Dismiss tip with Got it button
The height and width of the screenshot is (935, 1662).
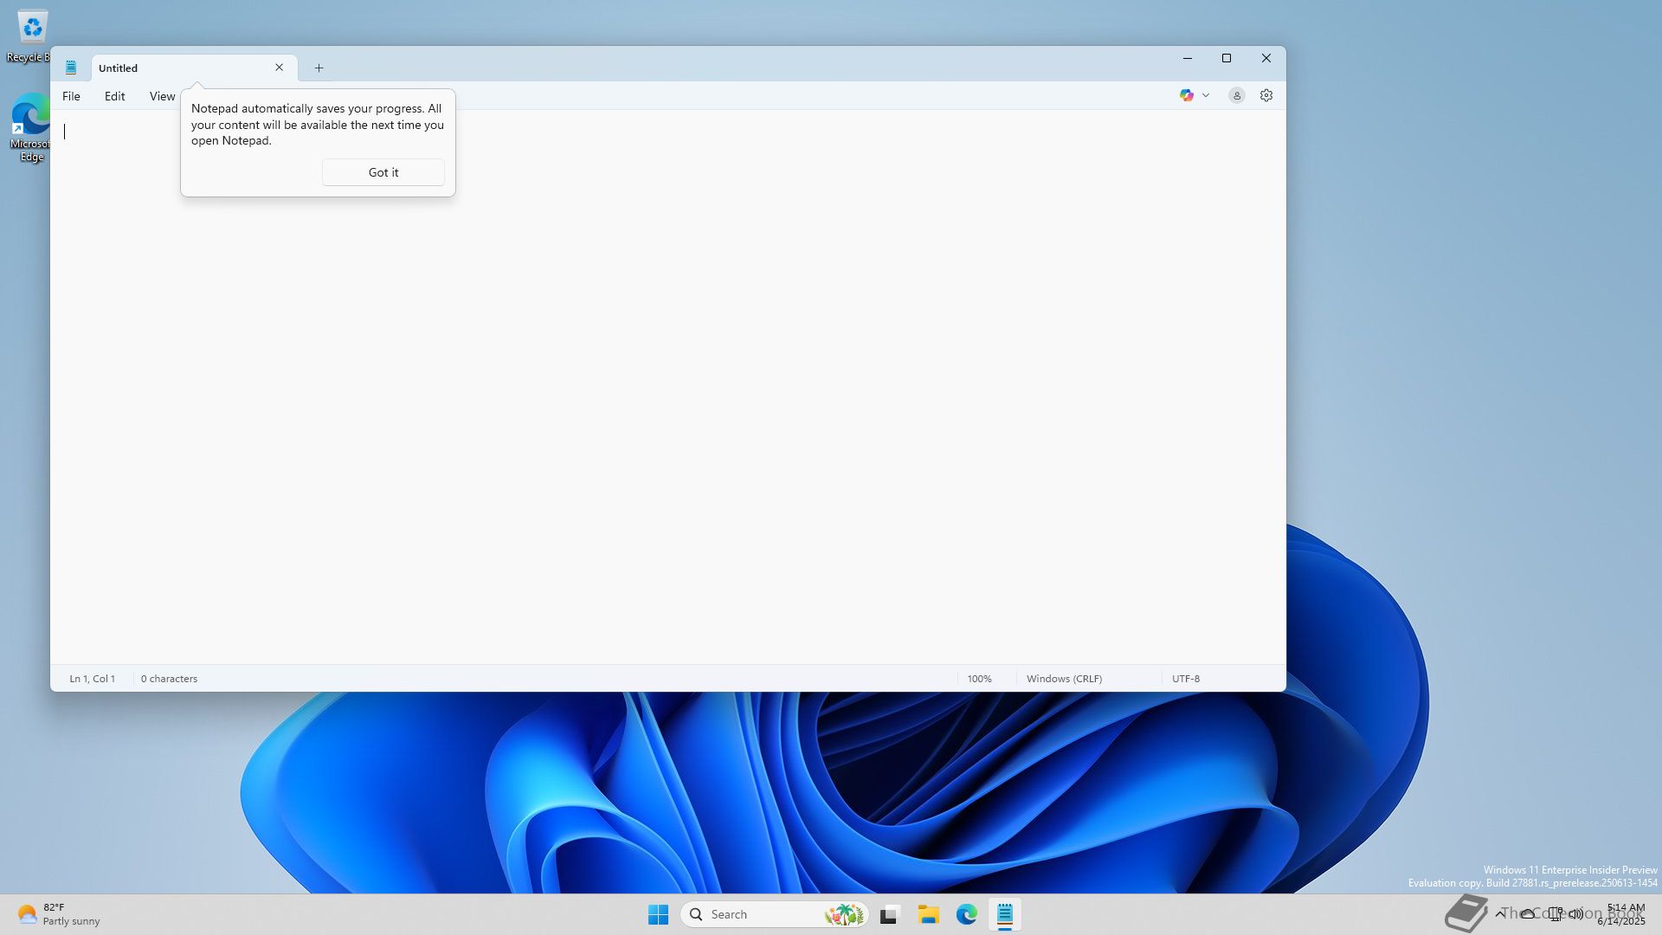383,172
